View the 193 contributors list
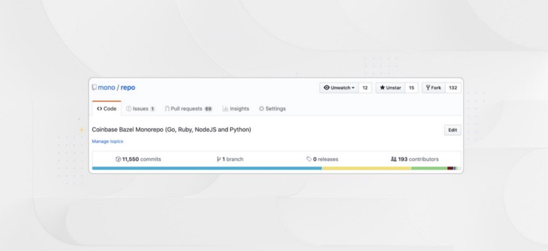Screen dimensions: 548x251 click(414, 159)
